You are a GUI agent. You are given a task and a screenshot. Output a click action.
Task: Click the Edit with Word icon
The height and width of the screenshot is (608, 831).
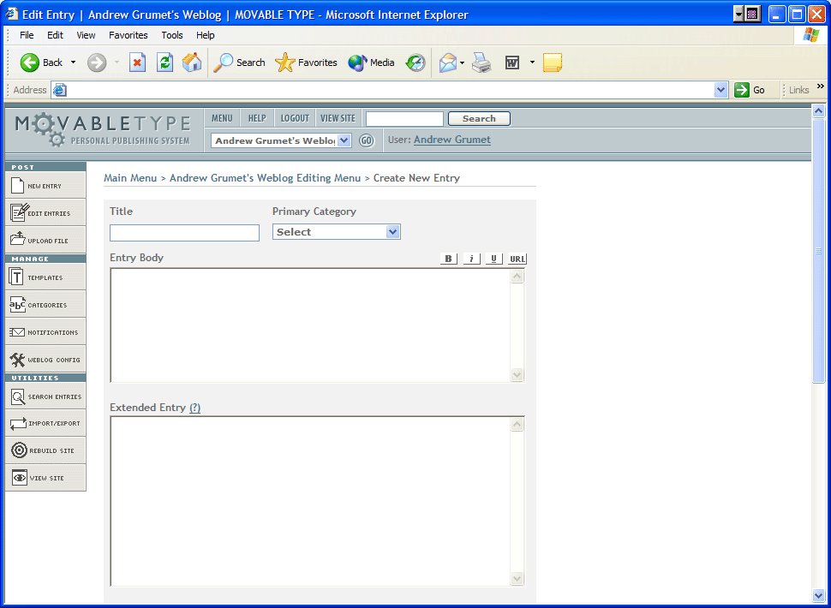pyautogui.click(x=512, y=63)
